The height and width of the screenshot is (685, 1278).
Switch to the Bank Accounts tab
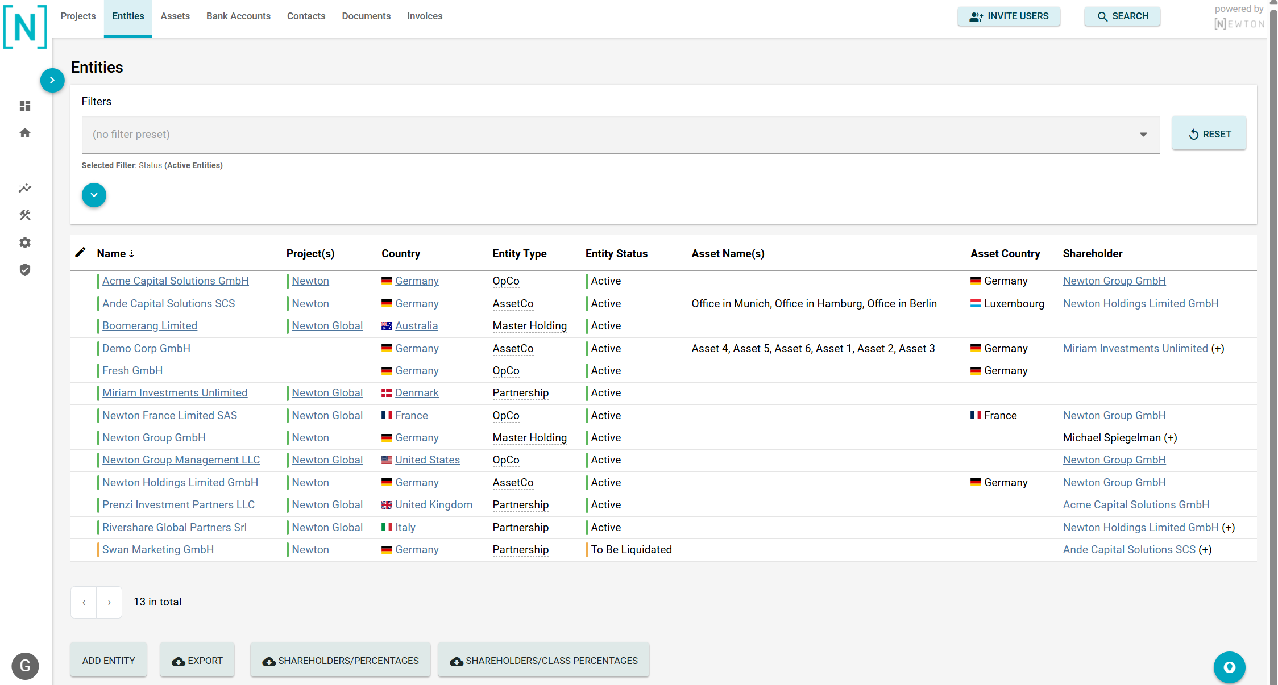238,16
